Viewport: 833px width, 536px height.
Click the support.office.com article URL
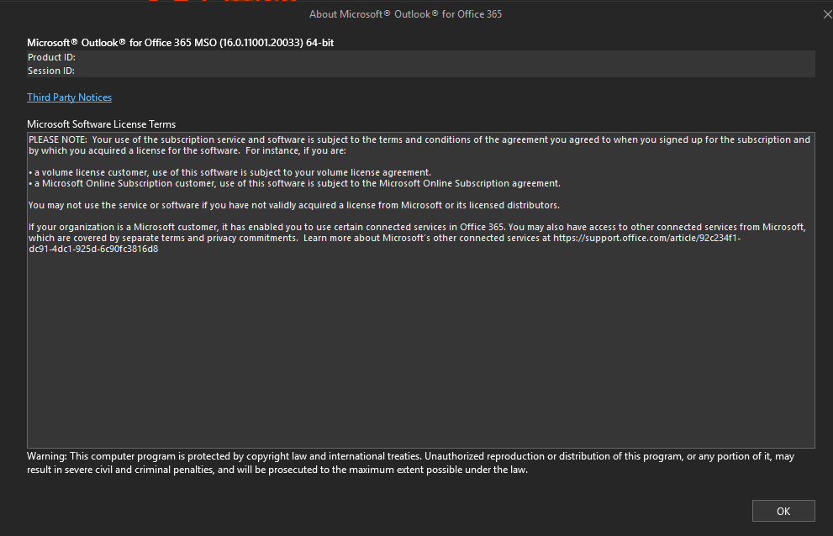click(646, 238)
